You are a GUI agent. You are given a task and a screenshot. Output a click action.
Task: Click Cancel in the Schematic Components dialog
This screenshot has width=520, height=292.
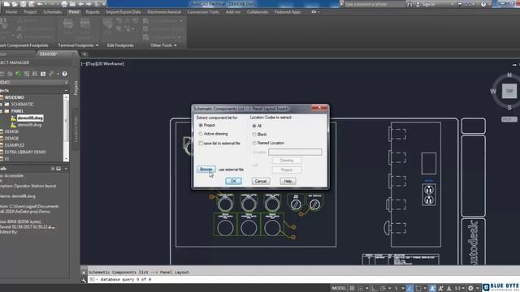coord(261,181)
